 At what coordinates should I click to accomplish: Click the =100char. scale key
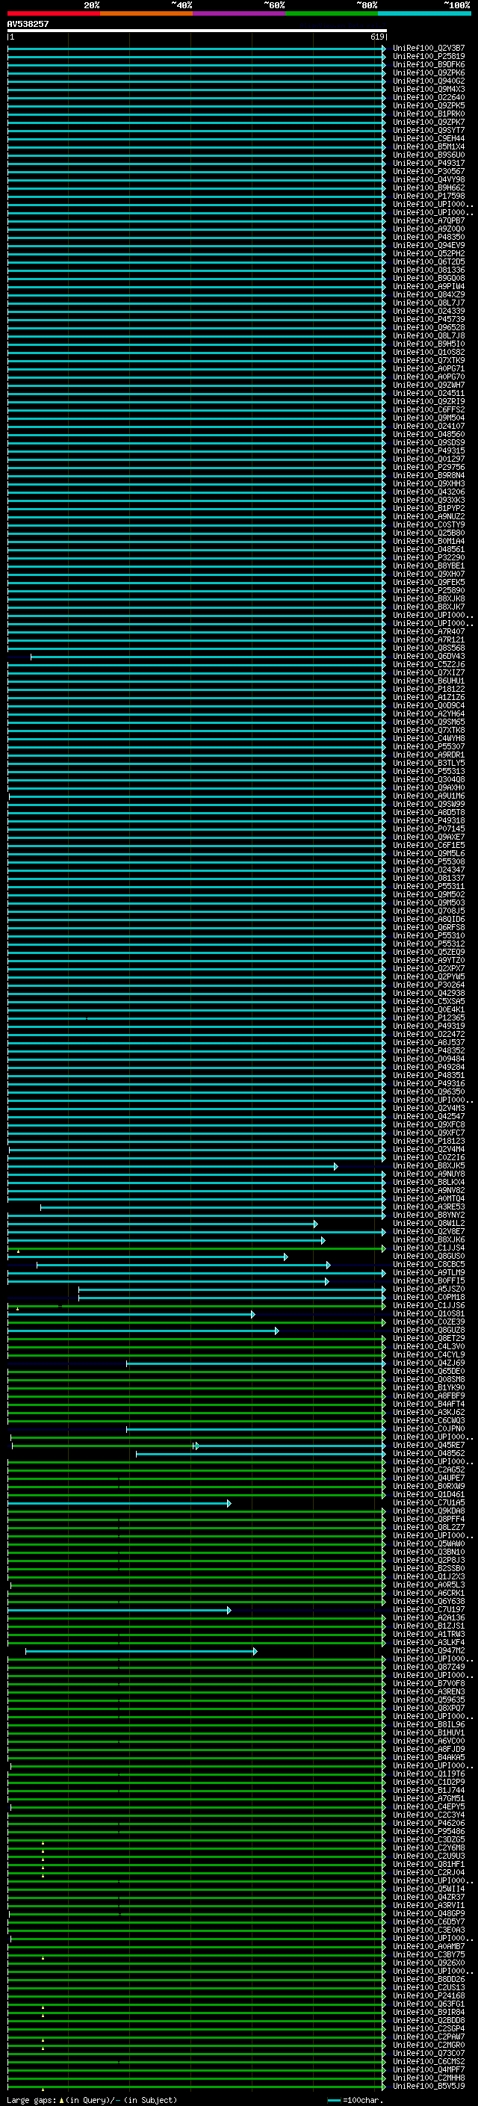pos(356,2100)
